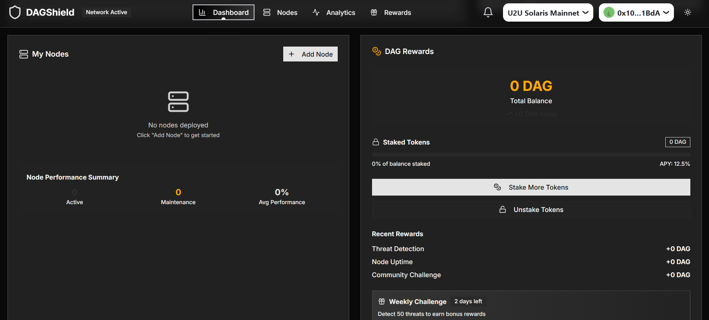
Task: Click the DAG Rewards coins icon
Action: (x=377, y=51)
